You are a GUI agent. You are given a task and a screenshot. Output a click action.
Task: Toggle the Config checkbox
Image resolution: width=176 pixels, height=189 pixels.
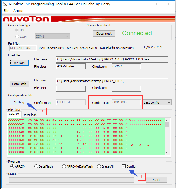point(129,166)
